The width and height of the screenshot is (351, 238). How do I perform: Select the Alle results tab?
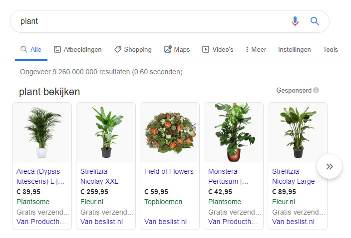pos(31,49)
